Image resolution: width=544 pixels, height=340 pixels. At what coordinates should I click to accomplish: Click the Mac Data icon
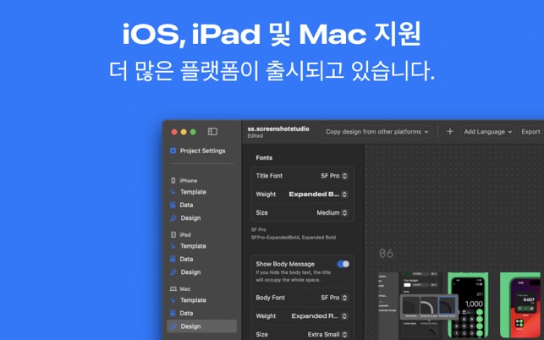pyautogui.click(x=173, y=313)
